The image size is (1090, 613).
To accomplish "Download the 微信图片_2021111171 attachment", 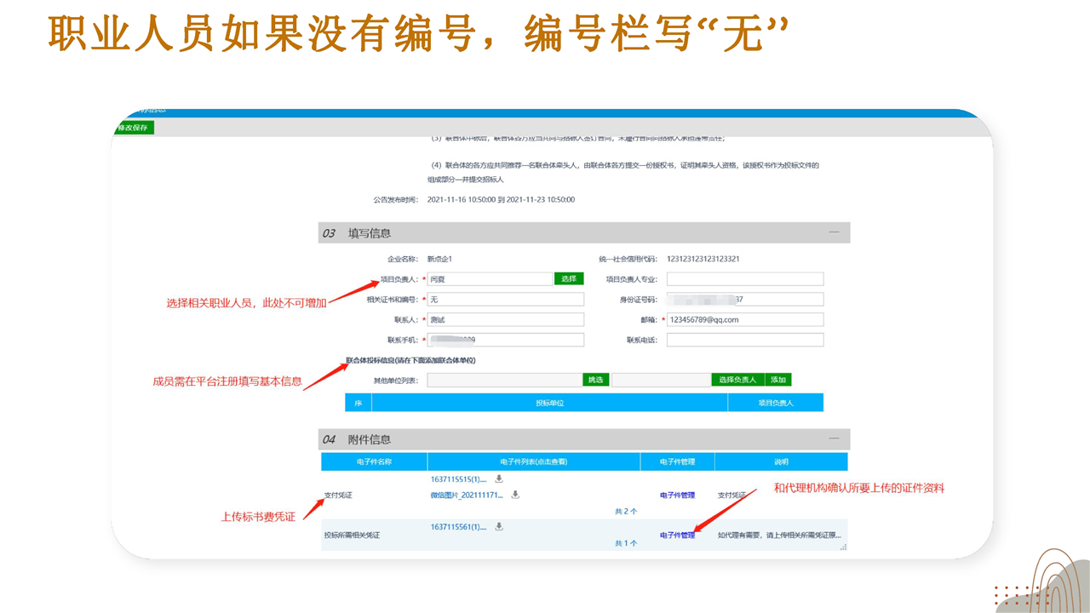I will click(x=515, y=495).
